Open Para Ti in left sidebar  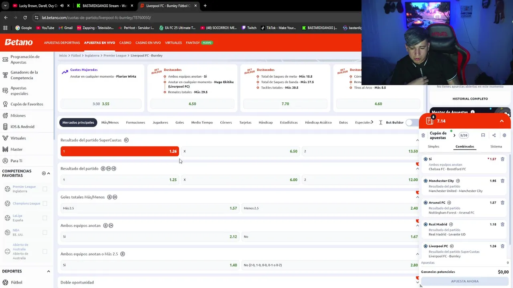click(16, 161)
